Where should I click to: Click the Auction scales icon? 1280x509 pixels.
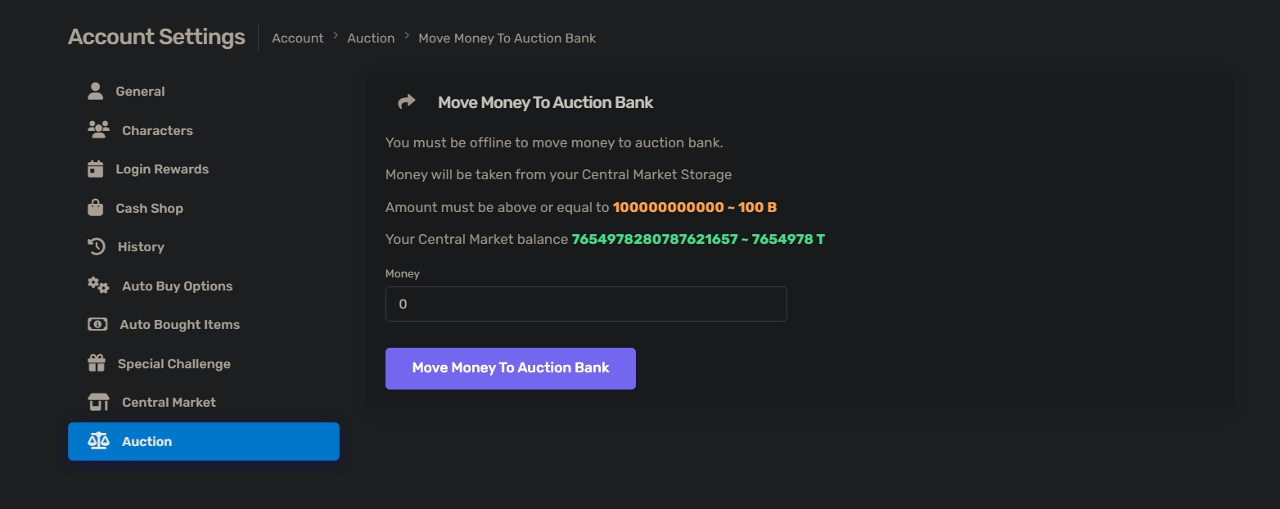[x=98, y=441]
